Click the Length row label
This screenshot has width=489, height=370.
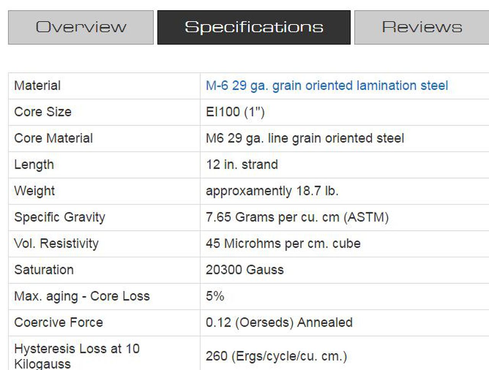pyautogui.click(x=34, y=165)
